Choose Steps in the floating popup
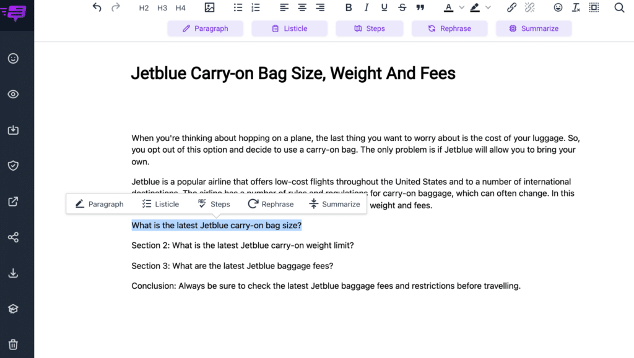 tap(214, 204)
